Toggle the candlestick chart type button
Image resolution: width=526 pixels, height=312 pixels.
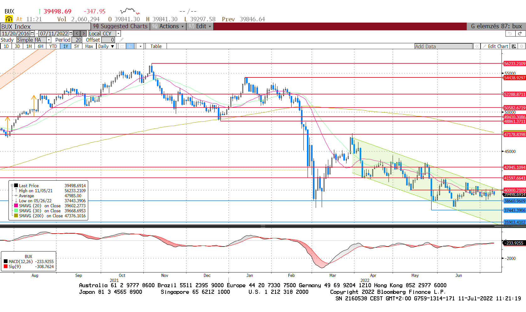[130, 46]
